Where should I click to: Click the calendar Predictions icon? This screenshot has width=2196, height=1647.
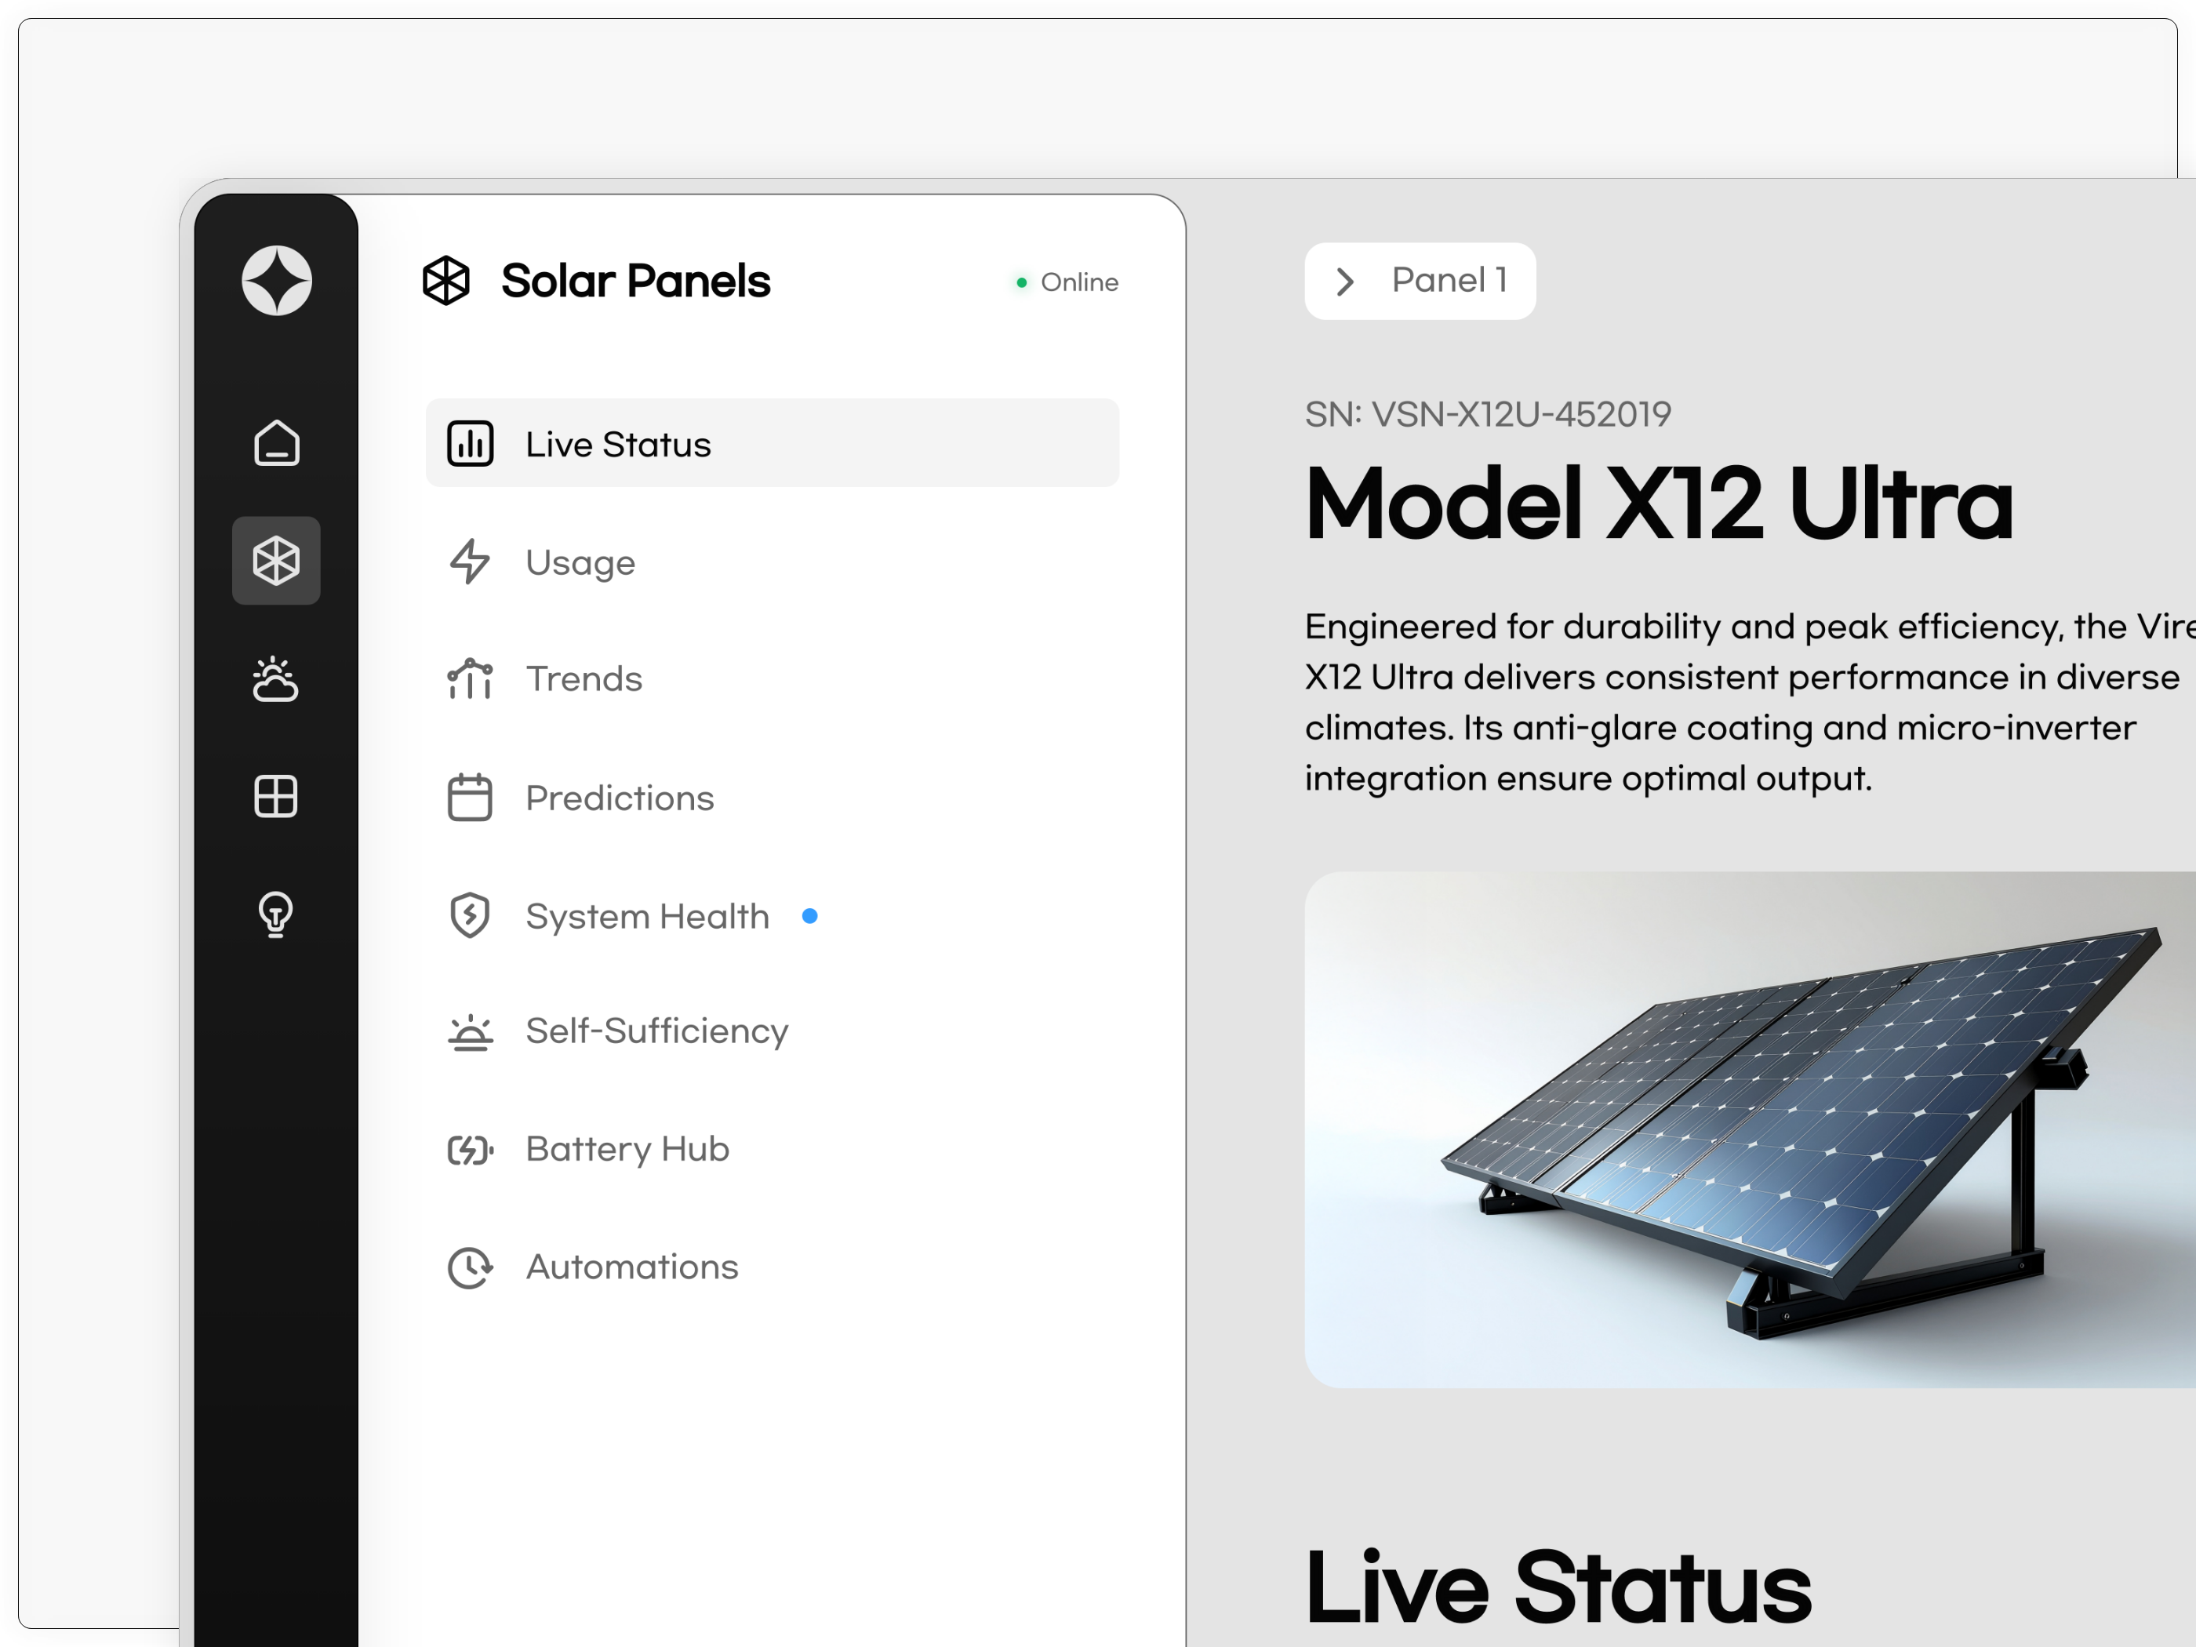[x=470, y=797]
